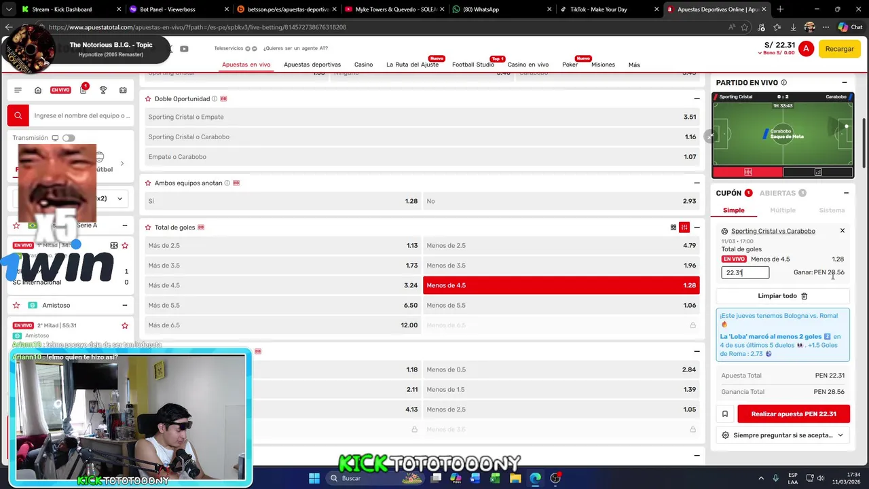Show Partido en vivo info icon
This screenshot has width=869, height=489.
[783, 82]
